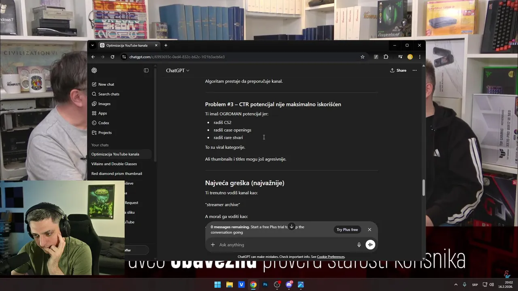View site information icon in address bar
The height and width of the screenshot is (291, 518).
(x=124, y=57)
